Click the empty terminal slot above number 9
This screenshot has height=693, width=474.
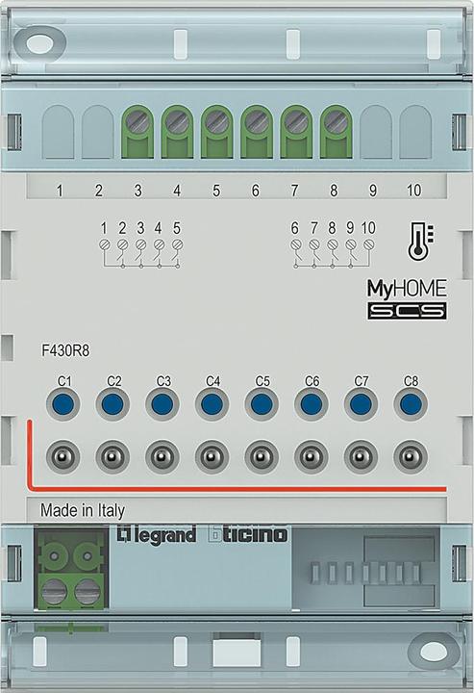point(376,132)
